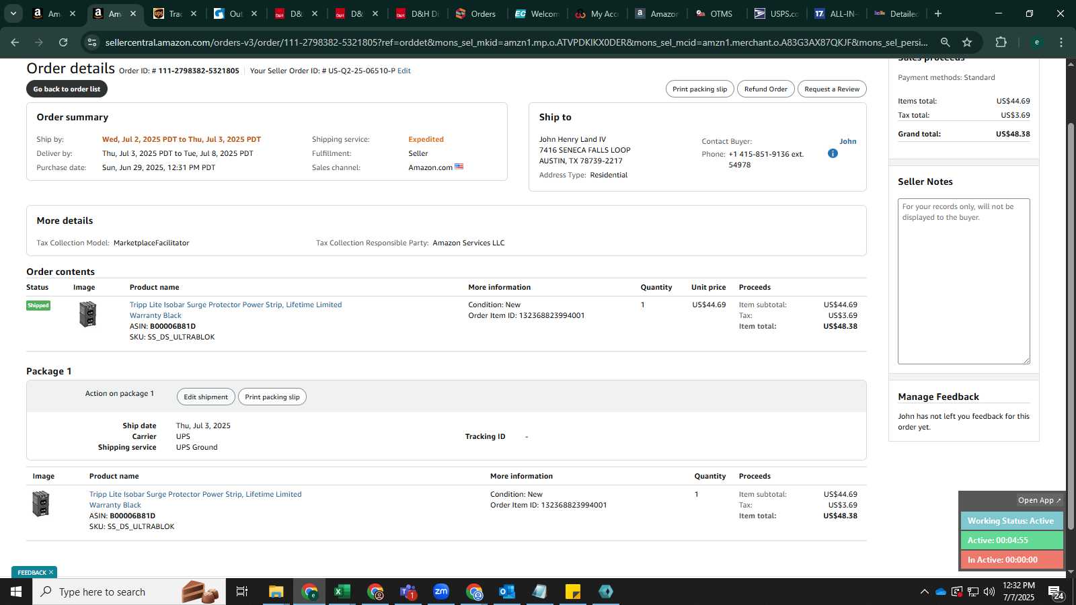Go back to the previous page
Viewport: 1076px width, 605px height.
pyautogui.click(x=15, y=42)
